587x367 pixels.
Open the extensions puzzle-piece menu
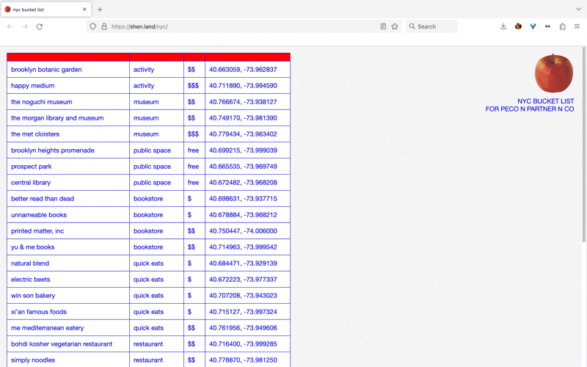(563, 26)
